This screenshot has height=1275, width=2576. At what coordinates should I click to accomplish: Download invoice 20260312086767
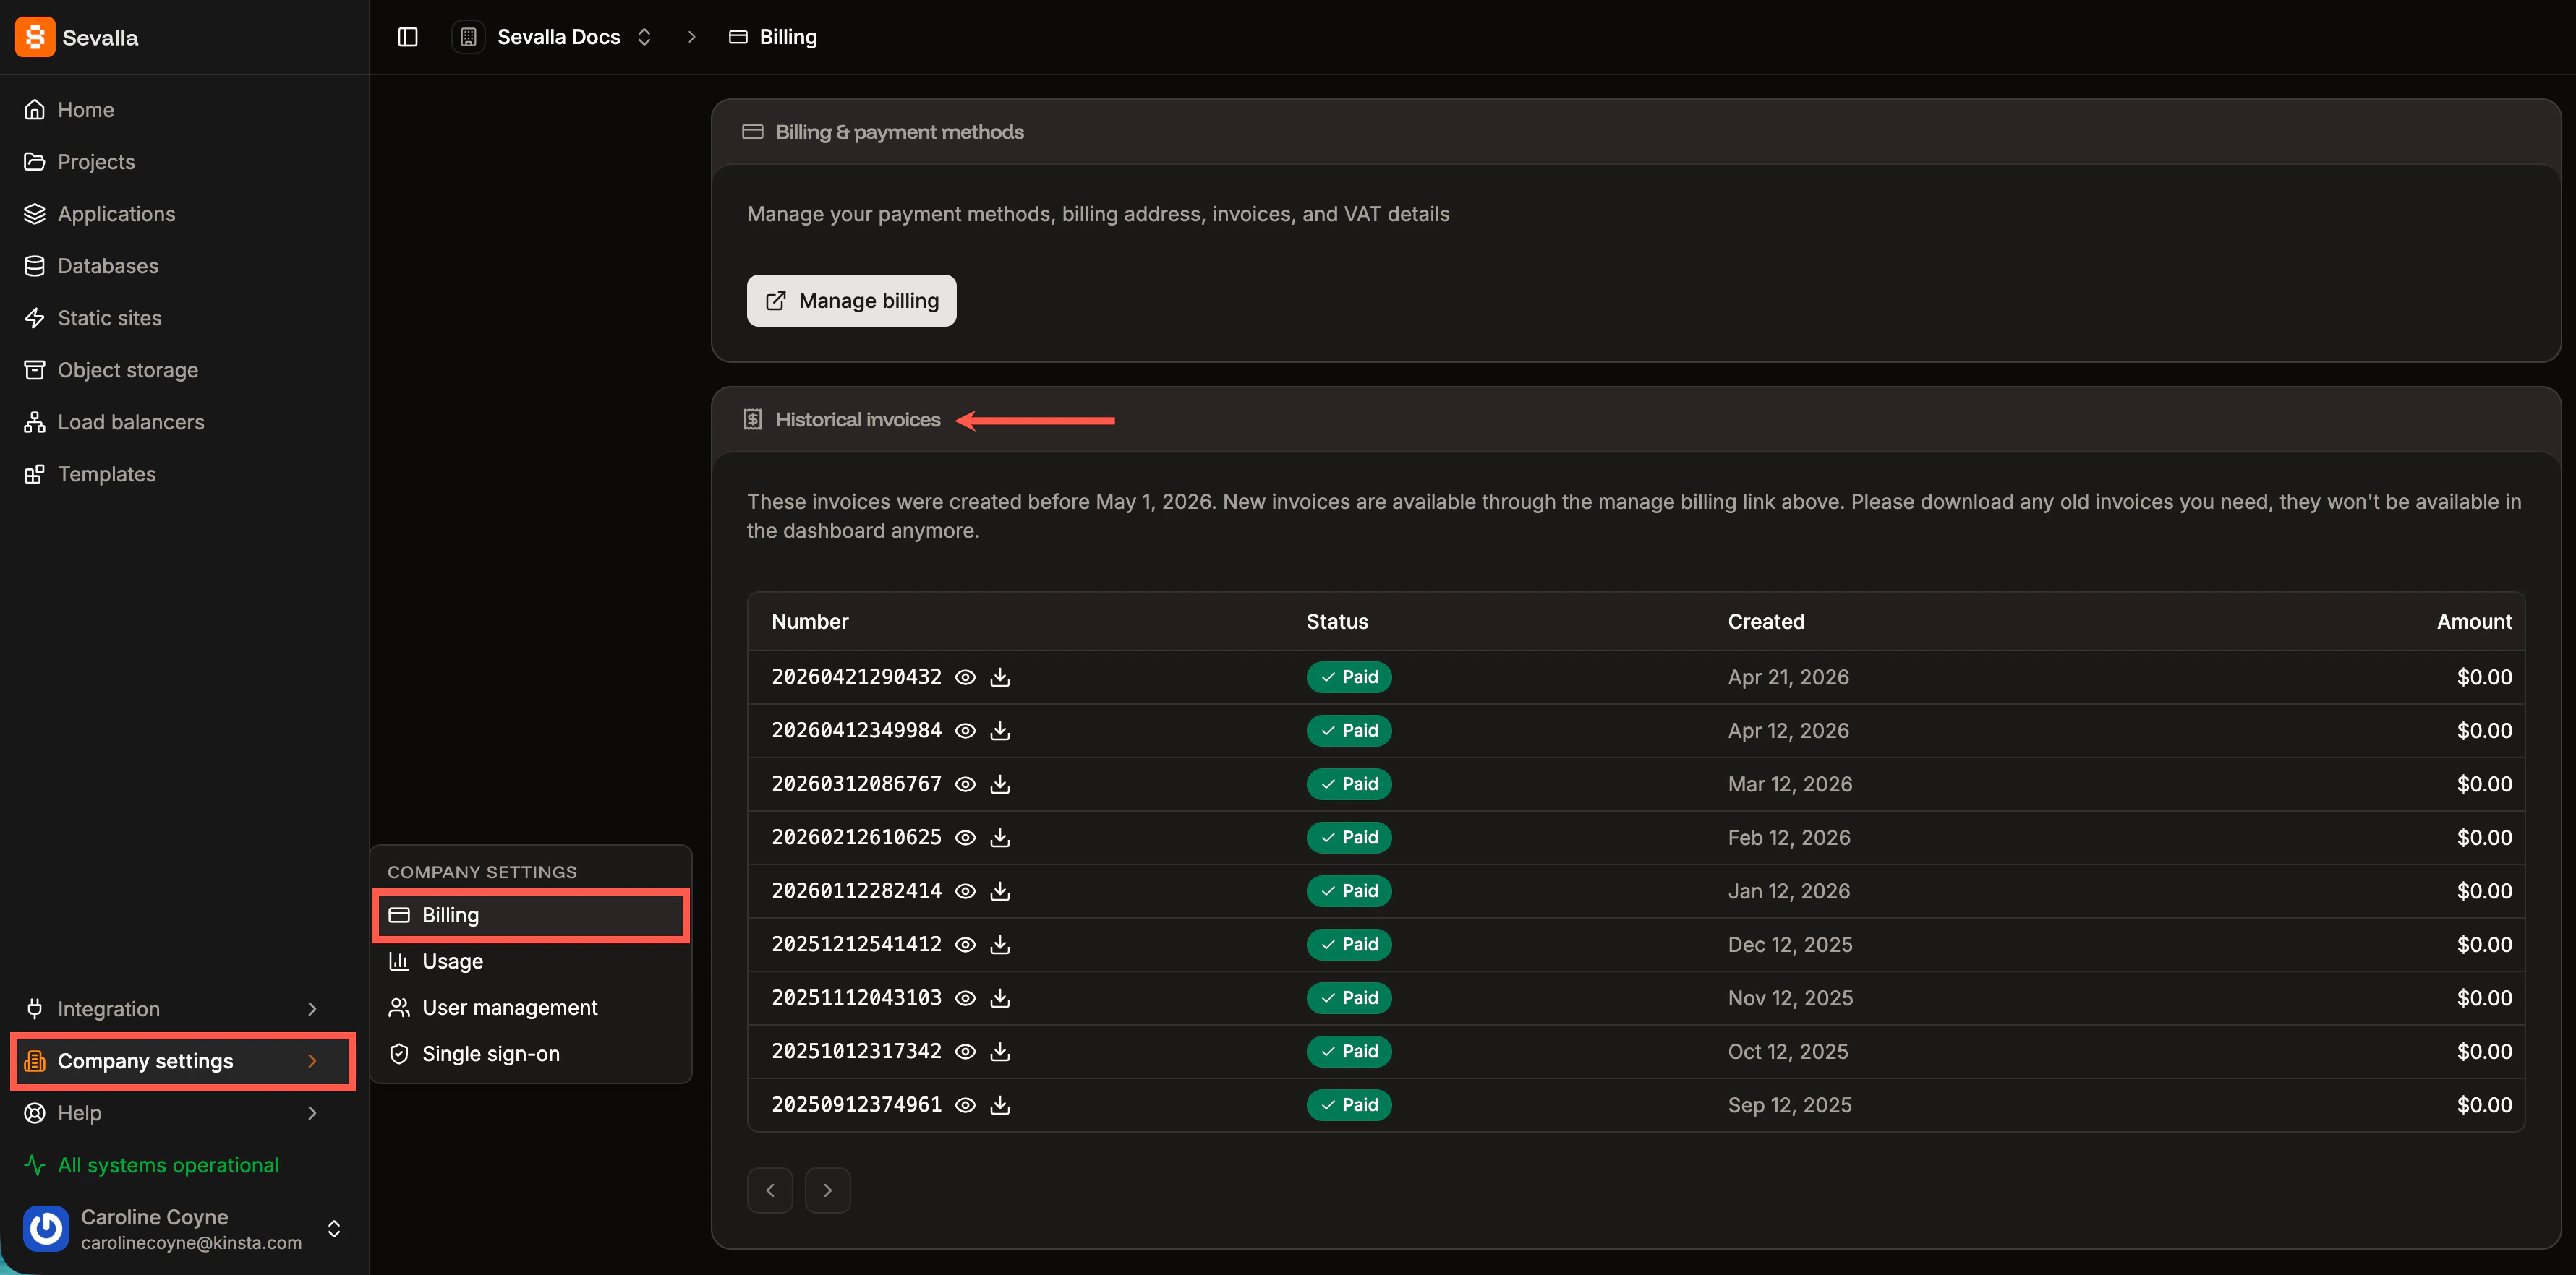tap(999, 784)
